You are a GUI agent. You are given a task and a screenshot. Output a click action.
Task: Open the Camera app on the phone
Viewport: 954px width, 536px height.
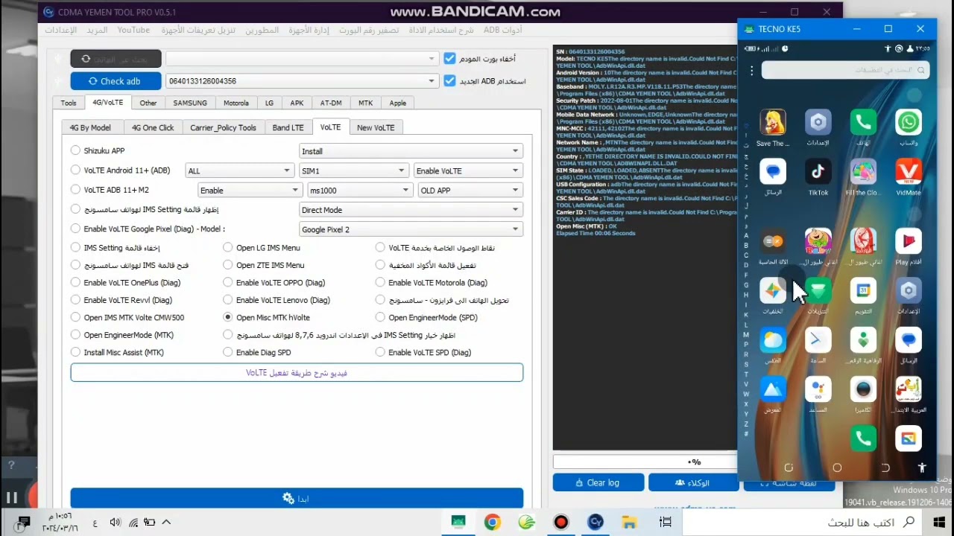(x=863, y=389)
